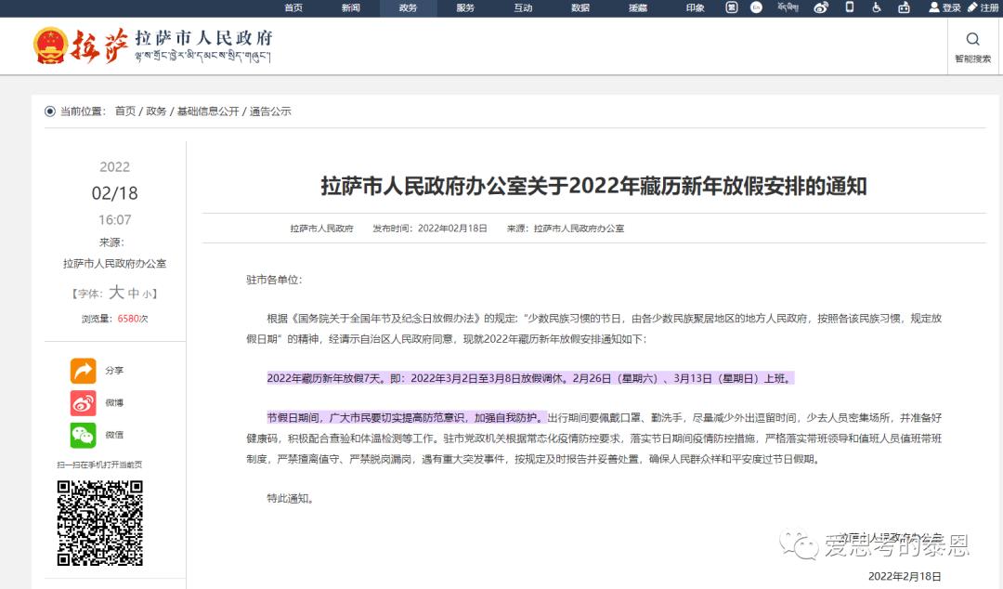
Task: Click the round seal icon in top bar
Action: pyautogui.click(x=730, y=8)
